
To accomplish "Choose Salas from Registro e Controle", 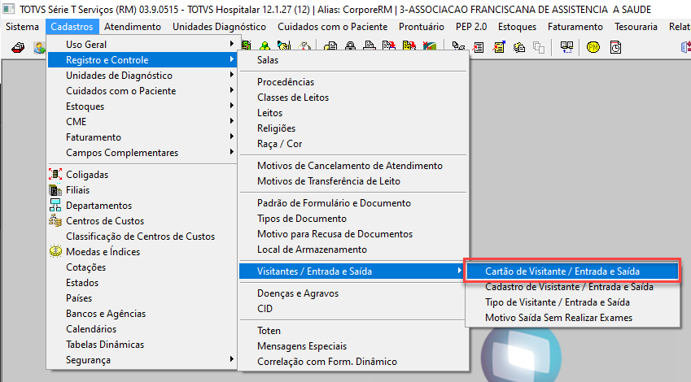I will point(353,60).
